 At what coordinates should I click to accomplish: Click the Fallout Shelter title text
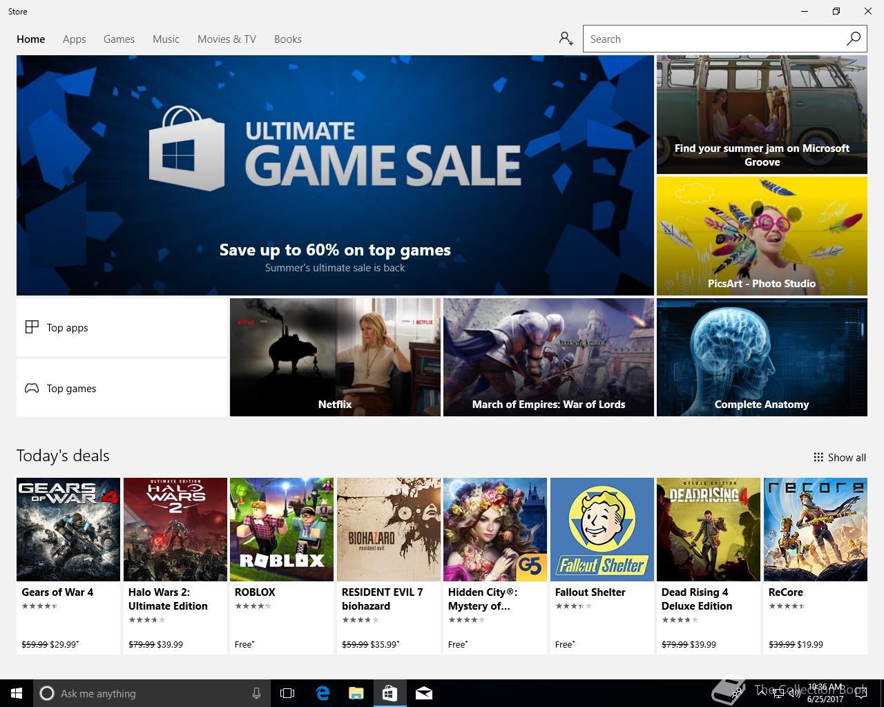click(590, 592)
